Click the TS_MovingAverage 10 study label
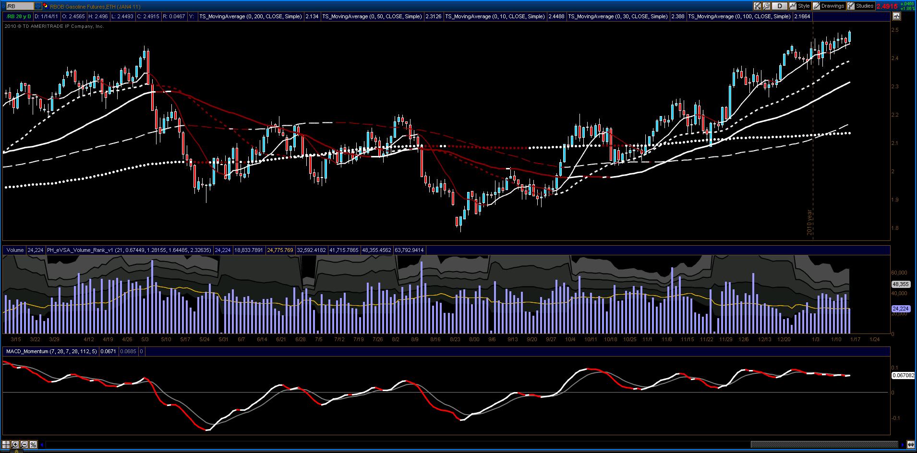The width and height of the screenshot is (917, 453). pyautogui.click(x=495, y=16)
